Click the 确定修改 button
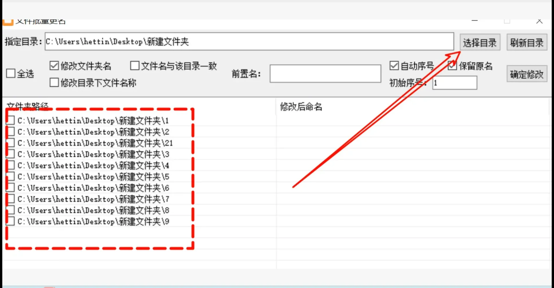Image resolution: width=554 pixels, height=288 pixels. click(x=526, y=74)
